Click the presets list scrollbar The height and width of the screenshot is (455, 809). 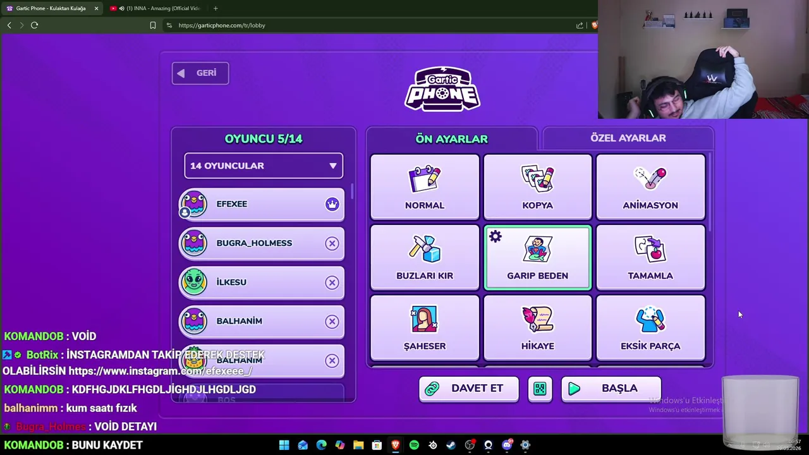tap(710, 193)
